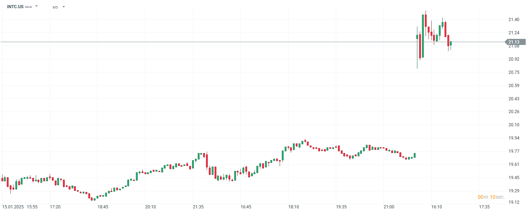The width and height of the screenshot is (530, 213).
Task: Click the 20.75 price axis label
Action: pyautogui.click(x=514, y=72)
